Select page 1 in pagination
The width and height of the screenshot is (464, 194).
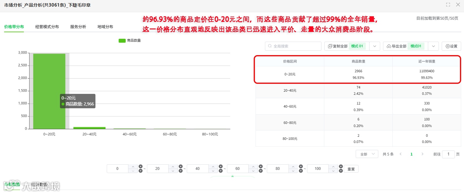pos(412,154)
